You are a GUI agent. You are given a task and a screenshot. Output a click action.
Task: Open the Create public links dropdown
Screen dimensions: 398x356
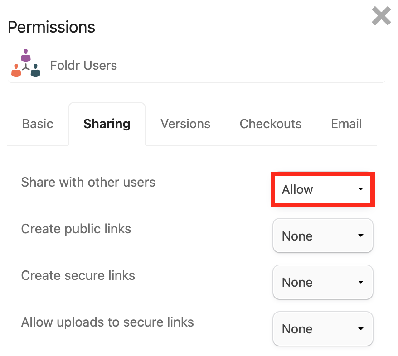click(322, 236)
